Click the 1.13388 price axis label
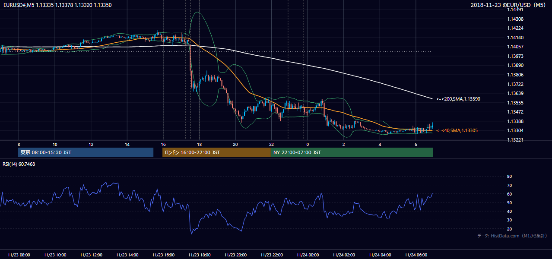This screenshot has height=259, width=552. coord(516,121)
